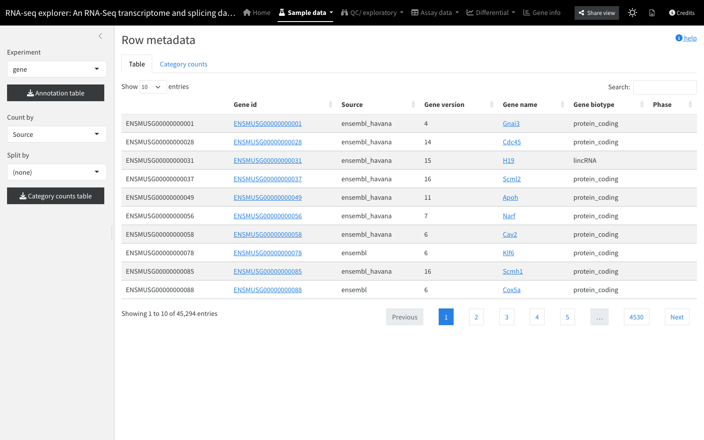Open Count by dropdown showing Source
The height and width of the screenshot is (440, 704).
[x=57, y=134]
